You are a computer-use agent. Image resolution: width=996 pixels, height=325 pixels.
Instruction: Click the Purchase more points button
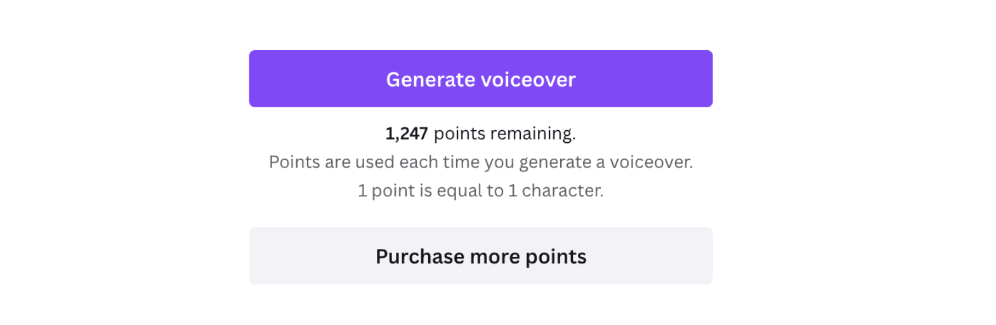pos(481,256)
